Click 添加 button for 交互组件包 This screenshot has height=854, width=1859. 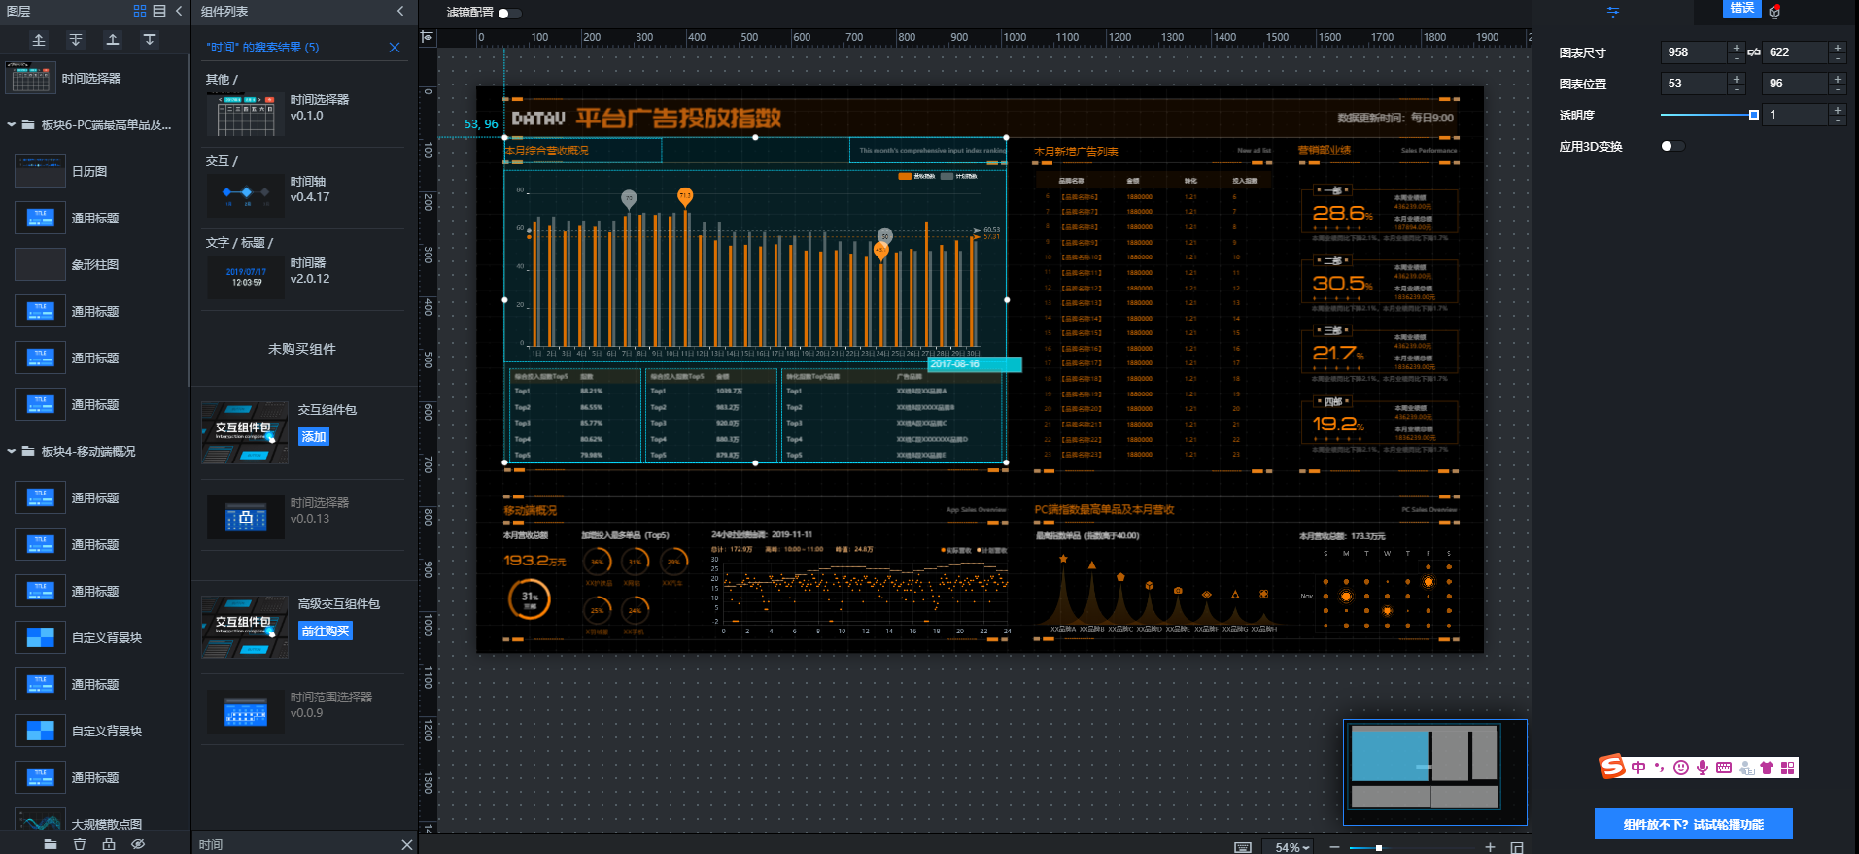[314, 437]
